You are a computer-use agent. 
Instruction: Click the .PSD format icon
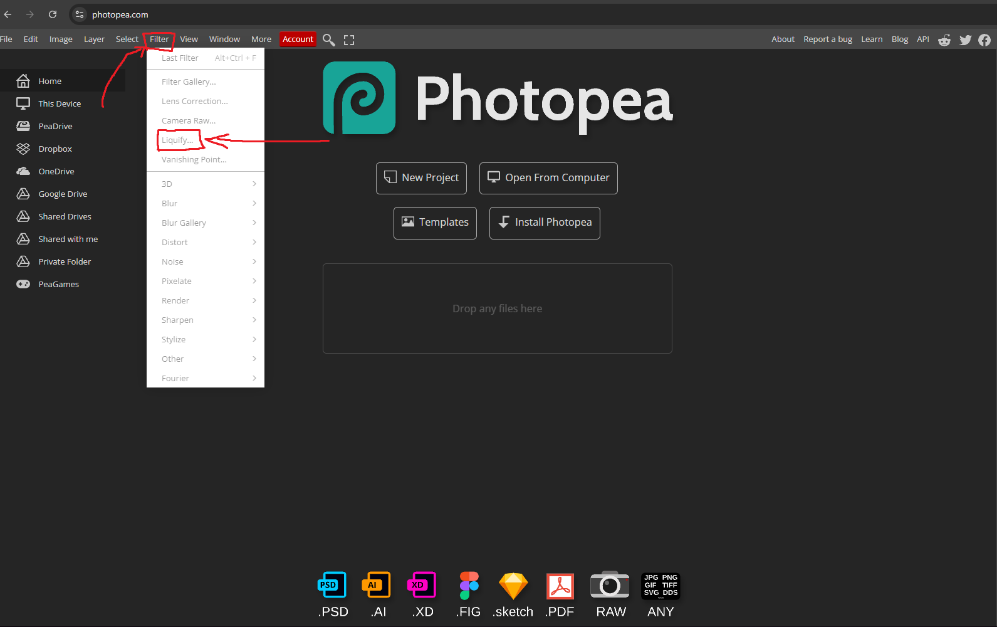[x=332, y=585]
